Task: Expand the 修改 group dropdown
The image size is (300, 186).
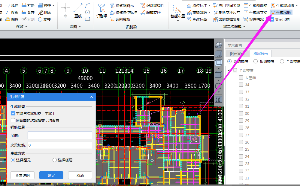Action: (26, 27)
